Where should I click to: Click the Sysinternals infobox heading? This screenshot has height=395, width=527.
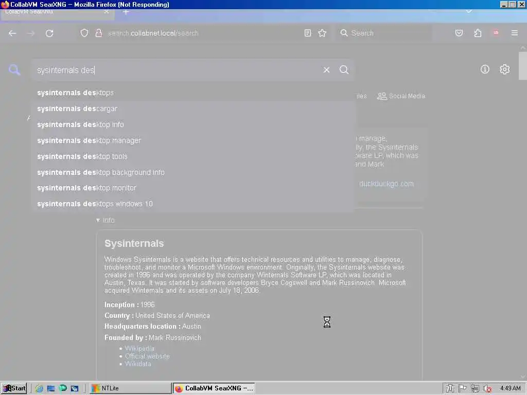134,243
